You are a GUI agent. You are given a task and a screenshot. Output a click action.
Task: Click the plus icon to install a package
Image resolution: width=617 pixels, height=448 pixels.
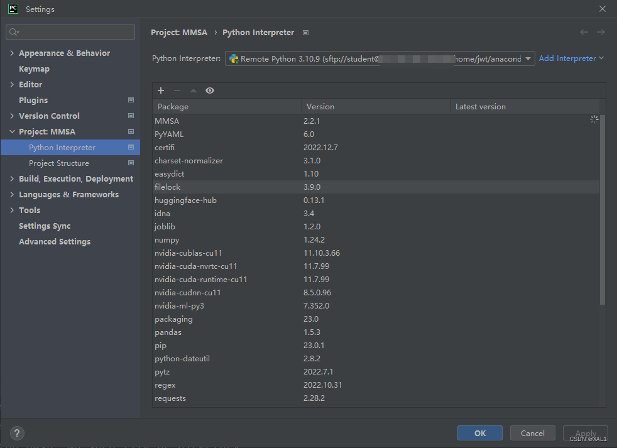[161, 90]
